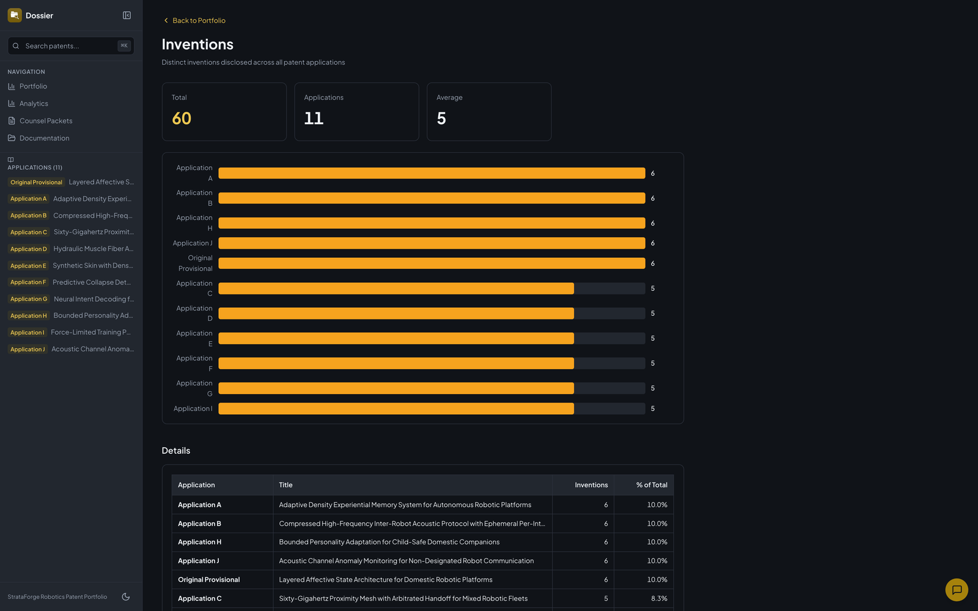Select Application I Force-Limited sidebar item
The width and height of the screenshot is (978, 611).
tap(71, 332)
